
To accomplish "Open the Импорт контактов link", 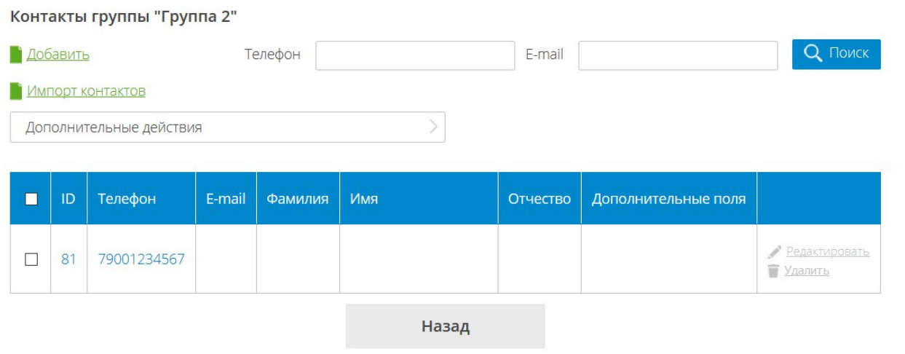I will coord(86,92).
